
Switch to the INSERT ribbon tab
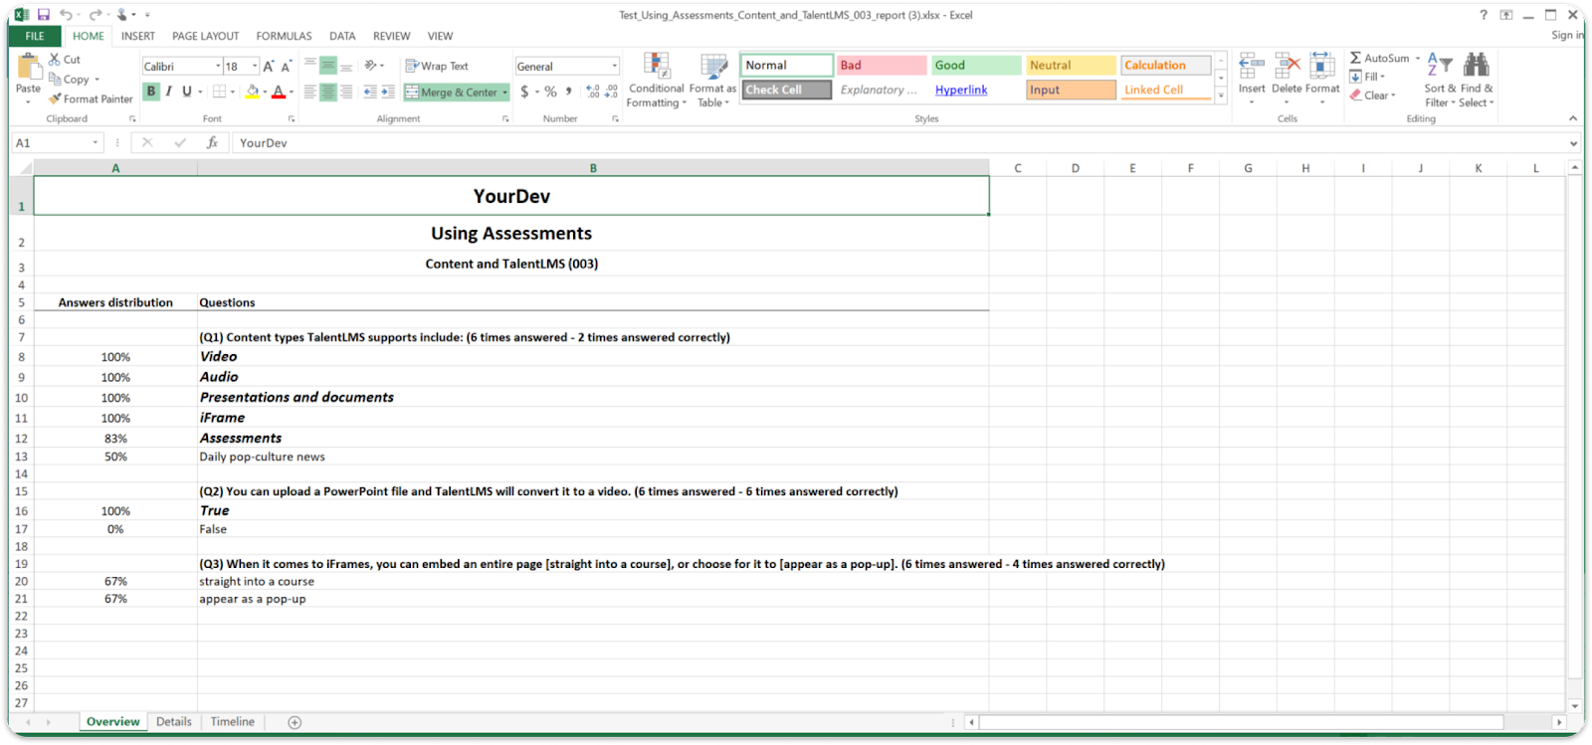click(138, 36)
